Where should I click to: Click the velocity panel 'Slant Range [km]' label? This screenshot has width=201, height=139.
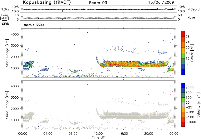pyautogui.click(x=7, y=105)
